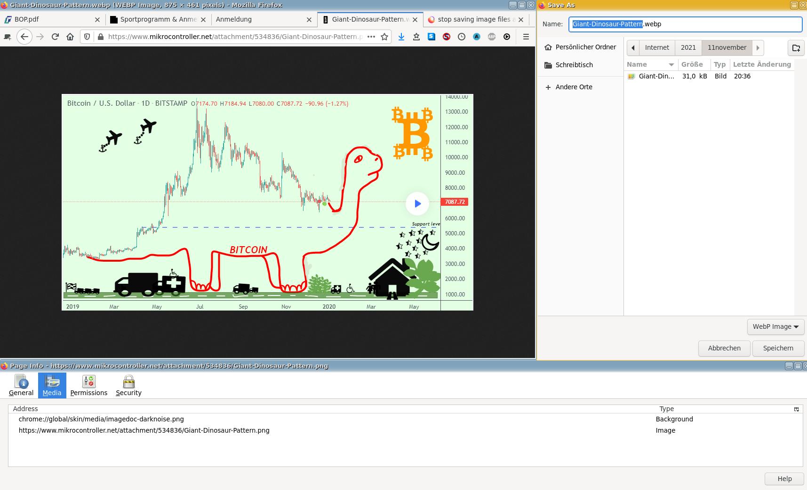
Task: Bookmark this page with star icon
Action: [x=384, y=37]
